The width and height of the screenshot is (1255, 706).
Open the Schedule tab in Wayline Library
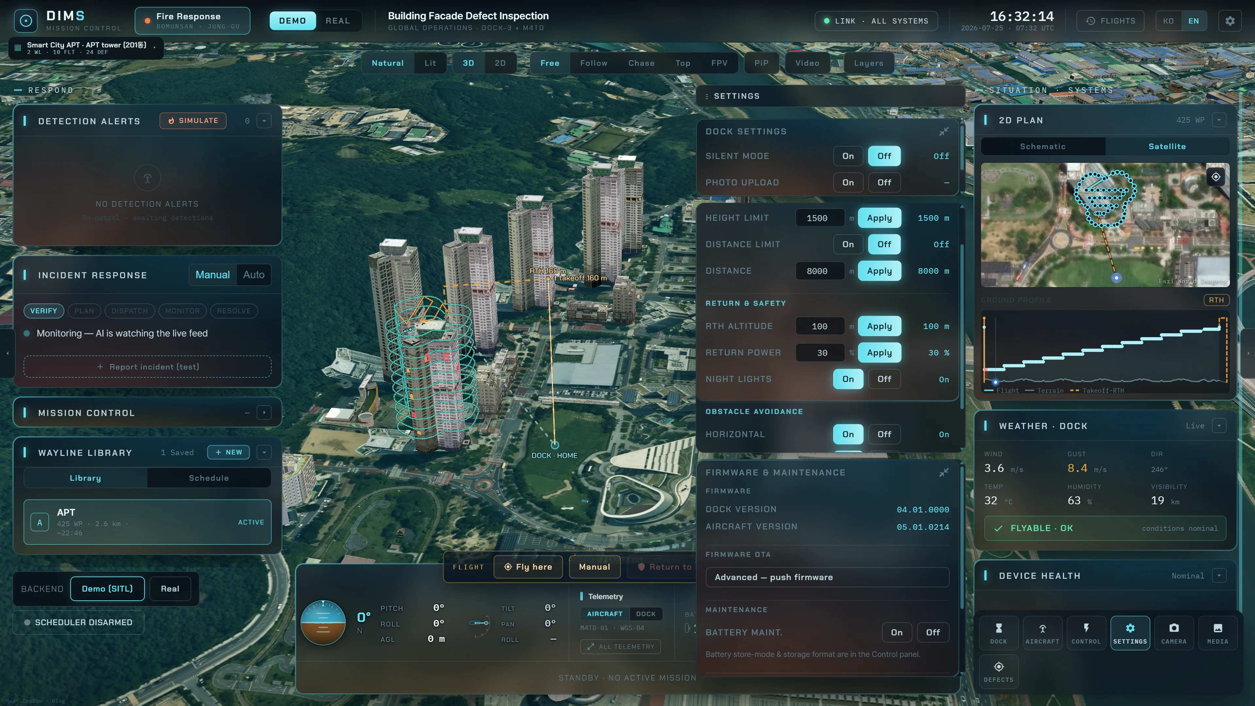[x=209, y=478]
